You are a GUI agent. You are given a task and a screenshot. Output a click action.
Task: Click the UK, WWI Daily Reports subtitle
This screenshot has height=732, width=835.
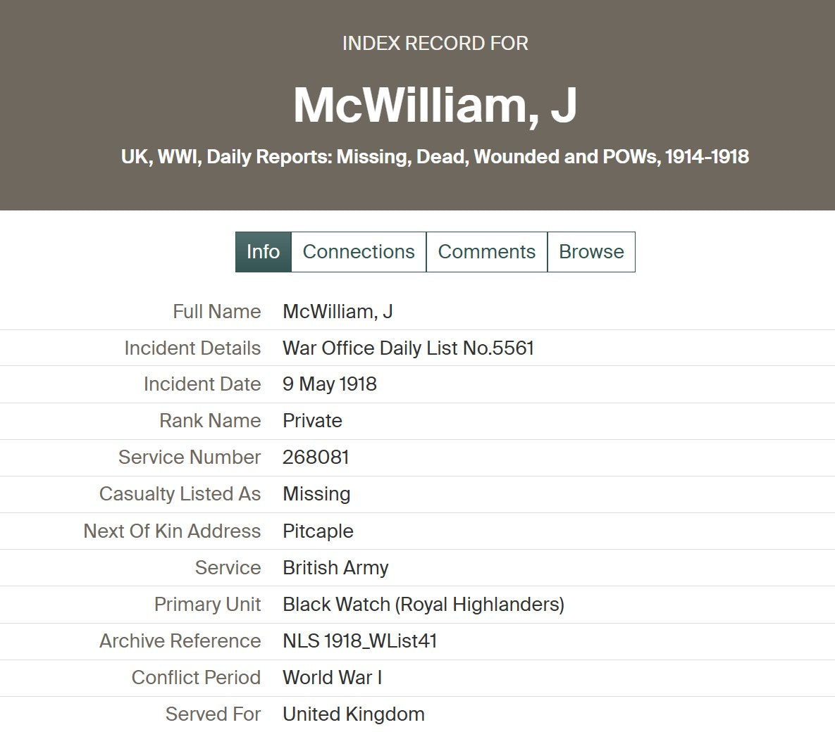click(435, 156)
